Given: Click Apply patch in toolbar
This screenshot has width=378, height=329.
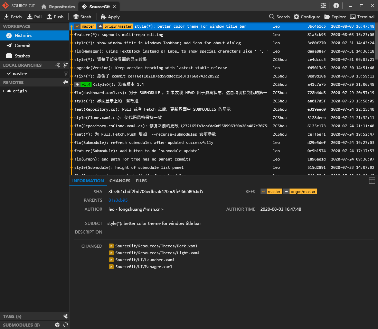Looking at the screenshot, I should click(x=110, y=17).
